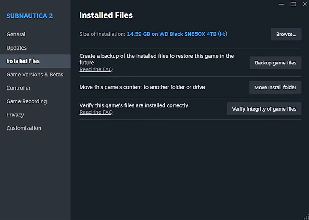The height and width of the screenshot is (220, 309).
Task: Open Read the FAQ link under verify
Action: (96, 112)
